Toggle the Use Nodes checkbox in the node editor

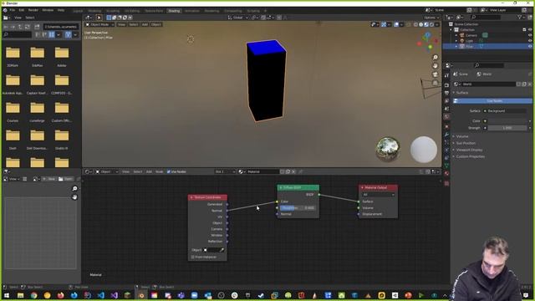point(169,171)
